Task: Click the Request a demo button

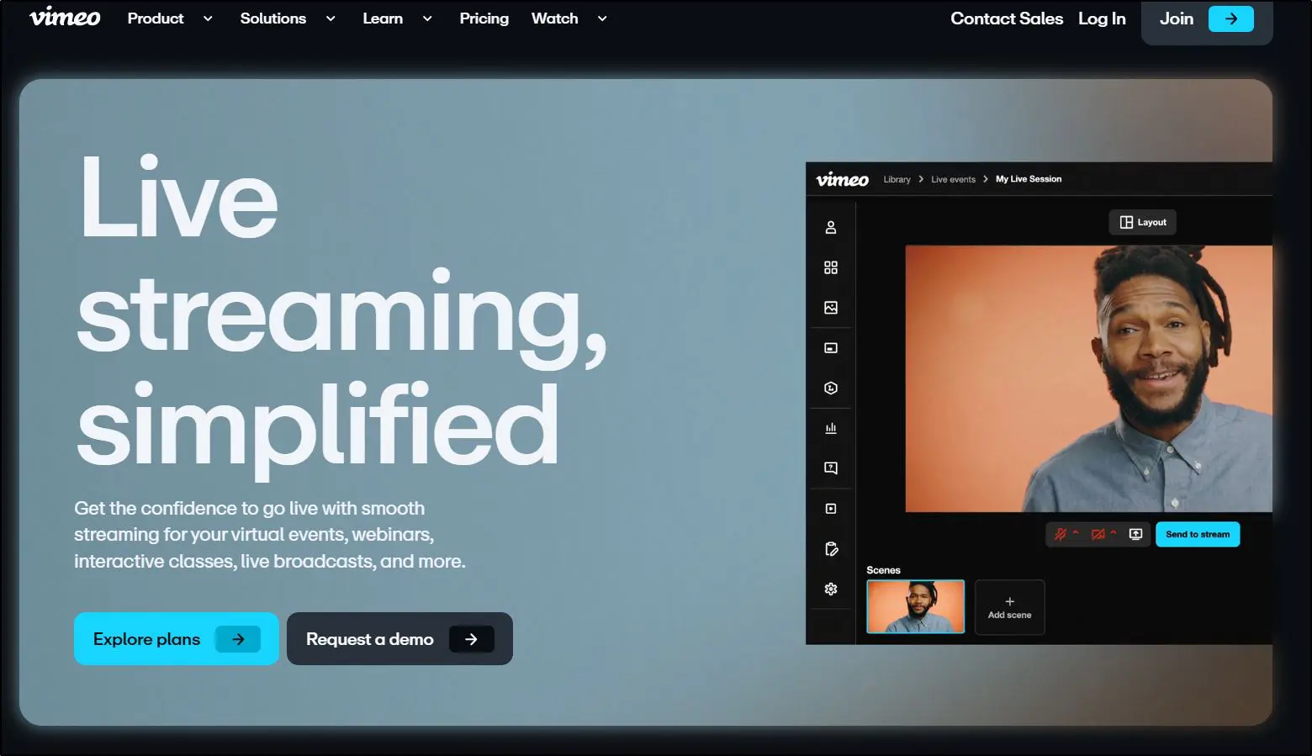Action: [x=399, y=639]
